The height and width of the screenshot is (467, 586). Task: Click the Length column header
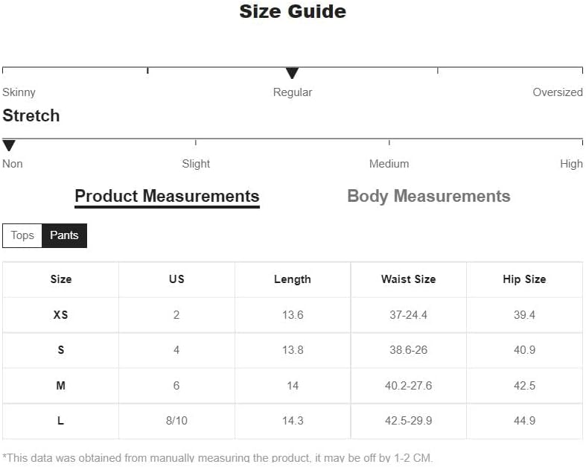pyautogui.click(x=293, y=279)
